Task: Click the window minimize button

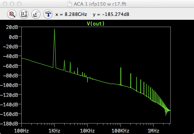Action: pyautogui.click(x=12, y=4)
